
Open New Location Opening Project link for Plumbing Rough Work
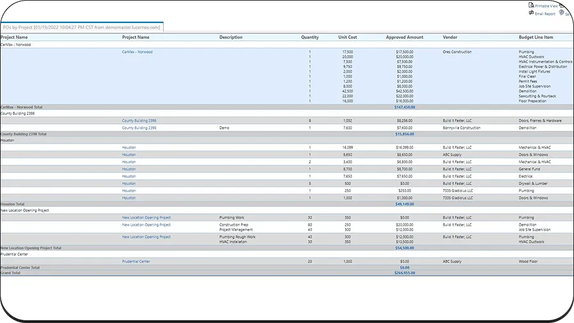[x=146, y=237]
